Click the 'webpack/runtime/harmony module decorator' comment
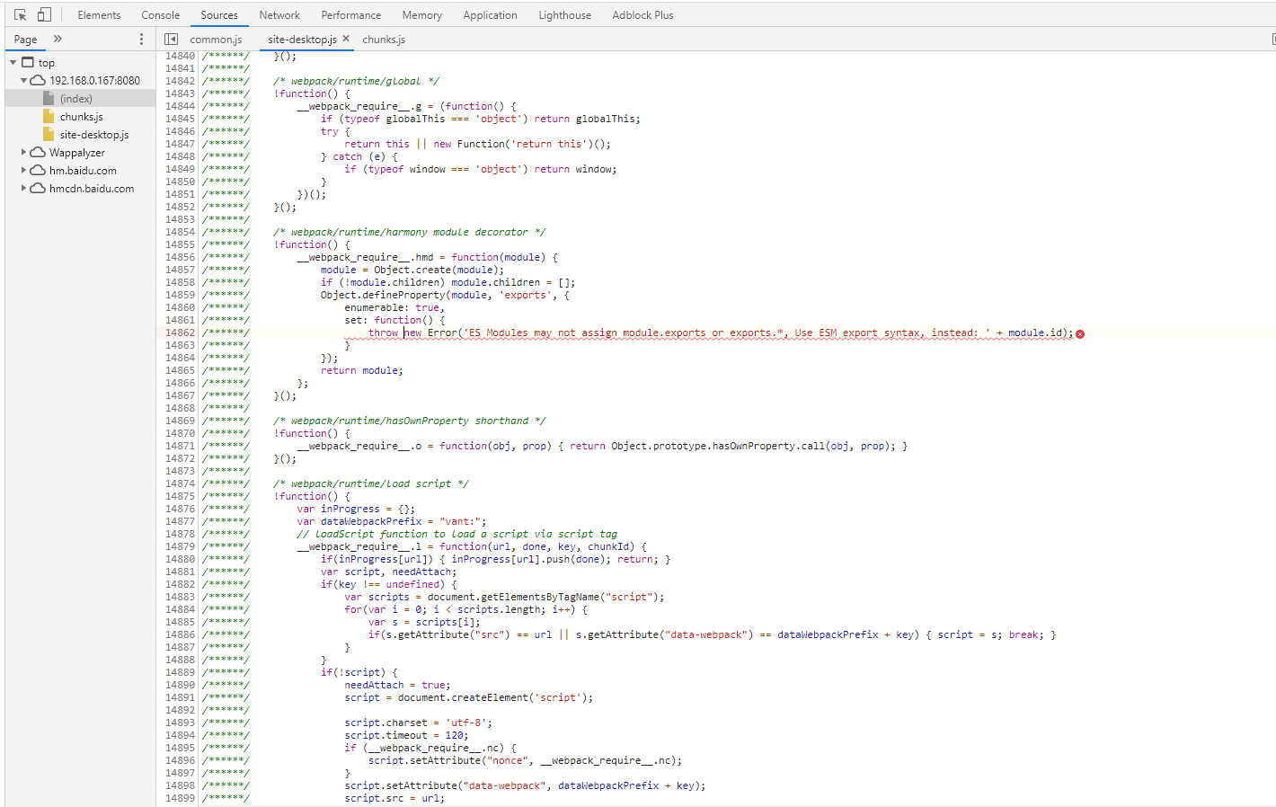 point(409,232)
